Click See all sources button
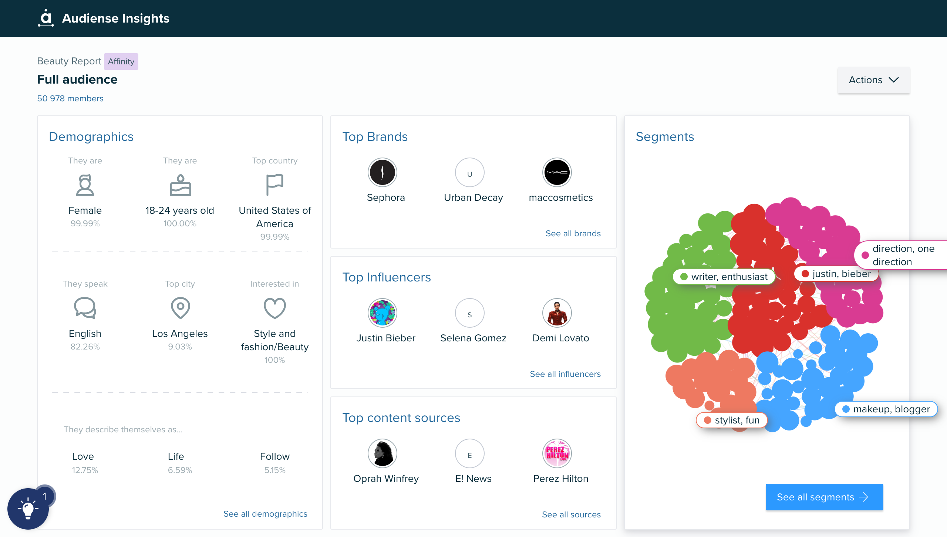 tap(571, 514)
